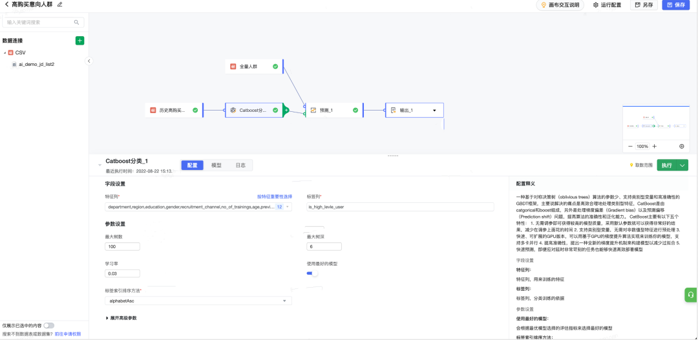Click the 最大树数 input field

(x=122, y=246)
